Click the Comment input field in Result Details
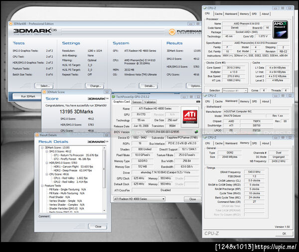This screenshot has width=299, height=252. 79,217
